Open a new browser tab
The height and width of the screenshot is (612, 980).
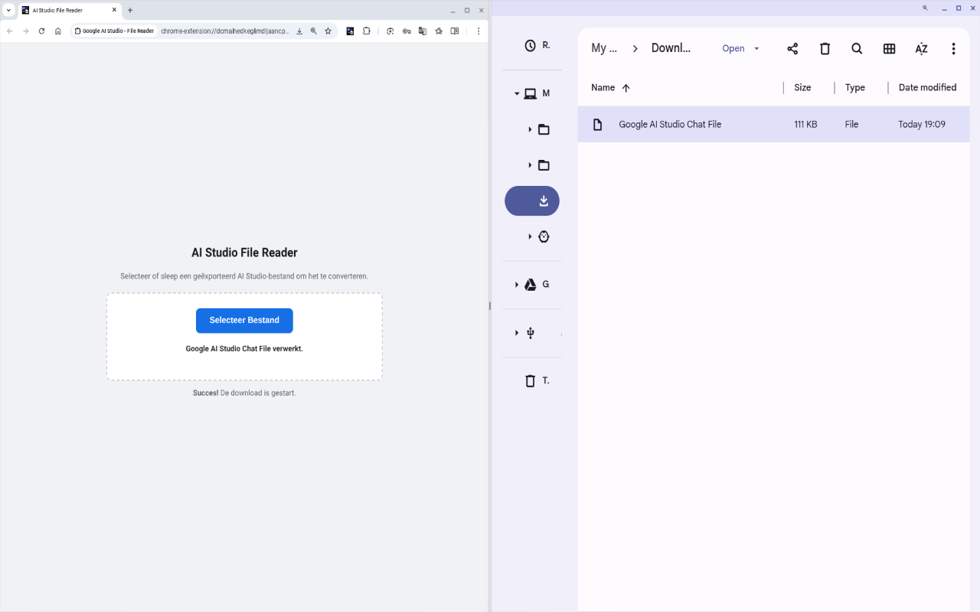[x=130, y=11]
